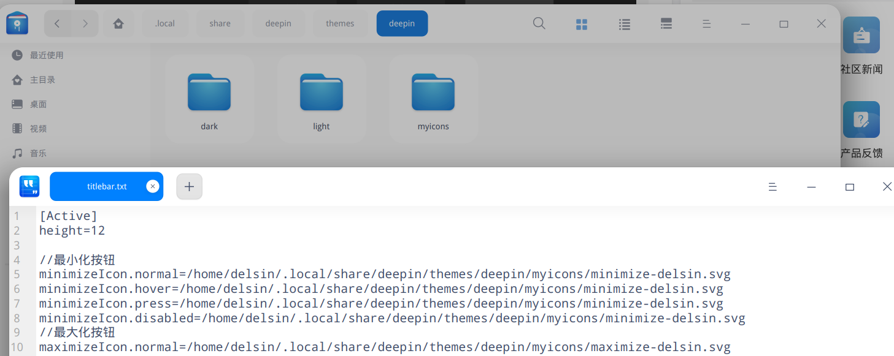Navigate to the .local breadcrumb

pos(165,23)
